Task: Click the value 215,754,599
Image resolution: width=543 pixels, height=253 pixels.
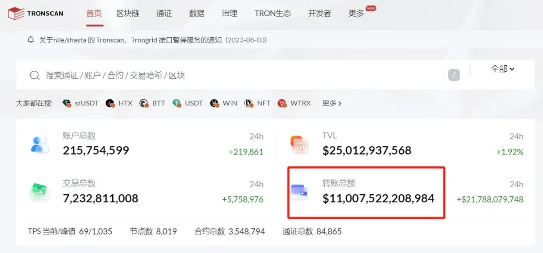Action: tap(96, 151)
